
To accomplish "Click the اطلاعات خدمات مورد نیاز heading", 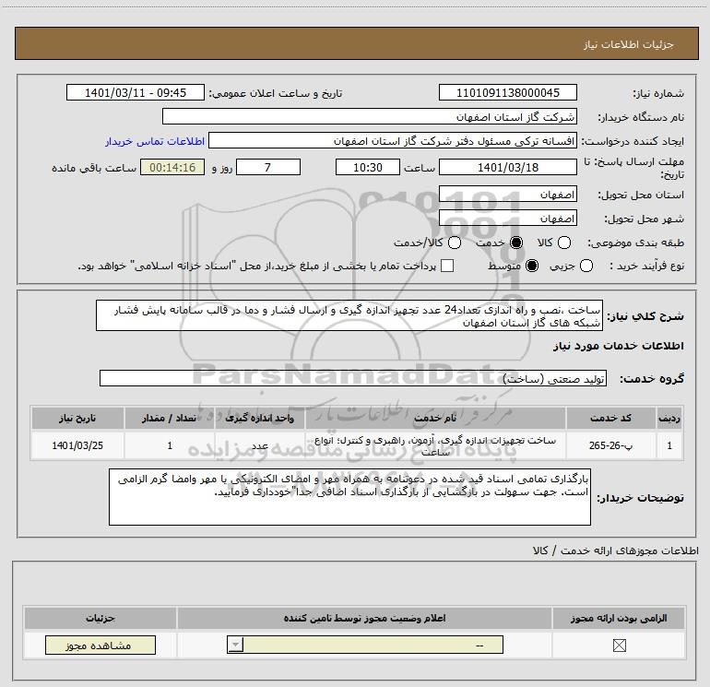I will (618, 346).
